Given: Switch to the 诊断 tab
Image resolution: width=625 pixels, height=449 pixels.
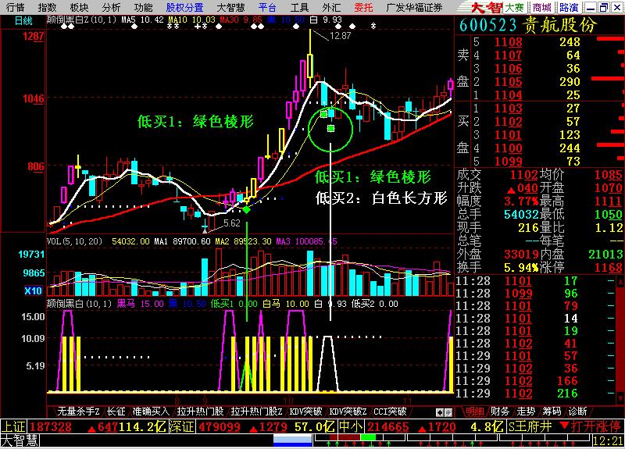Looking at the screenshot, I should click(577, 411).
